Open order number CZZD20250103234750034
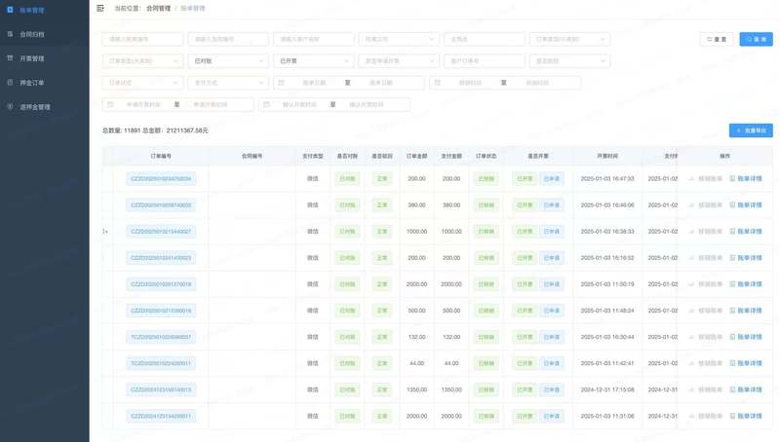 click(x=161, y=179)
